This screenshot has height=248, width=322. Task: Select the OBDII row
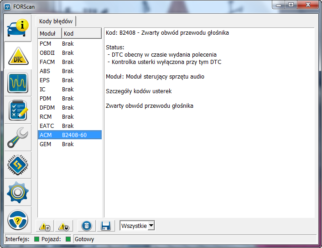[70, 53]
